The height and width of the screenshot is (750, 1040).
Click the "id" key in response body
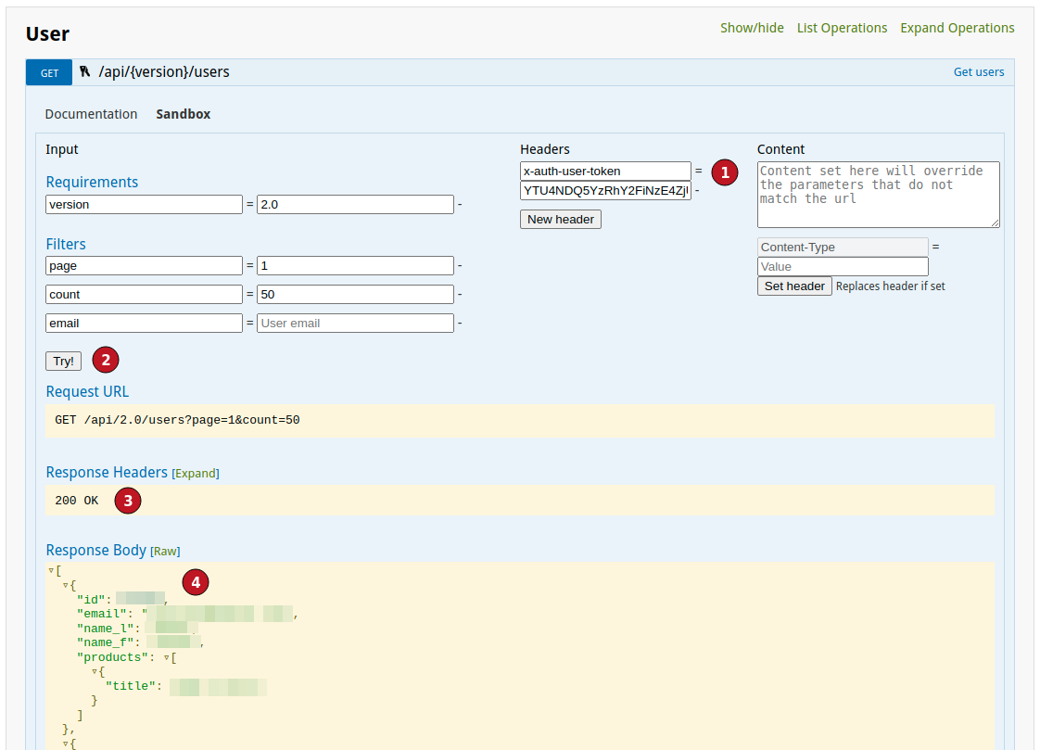[91, 600]
